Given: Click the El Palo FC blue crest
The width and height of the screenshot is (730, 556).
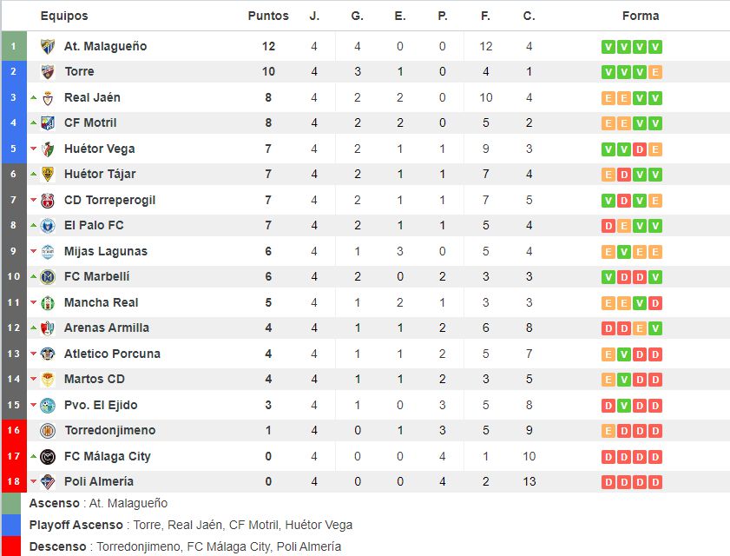Looking at the screenshot, I should (x=48, y=226).
